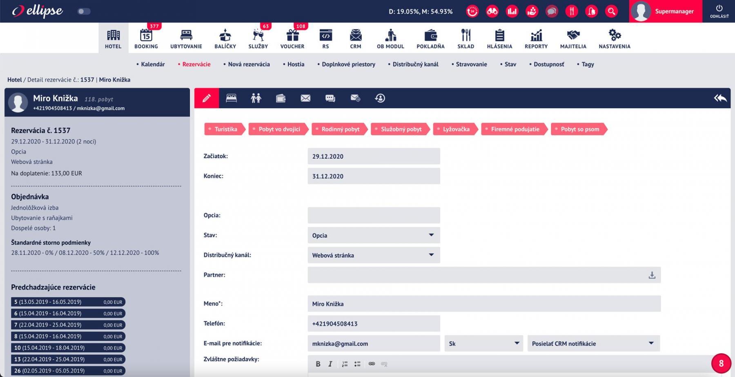The image size is (735, 377).
Task: Click the Telefón input field
Action: [374, 323]
